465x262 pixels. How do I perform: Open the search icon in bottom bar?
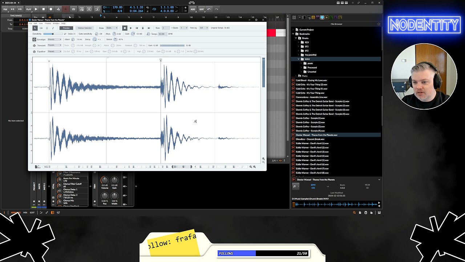click(x=354, y=213)
